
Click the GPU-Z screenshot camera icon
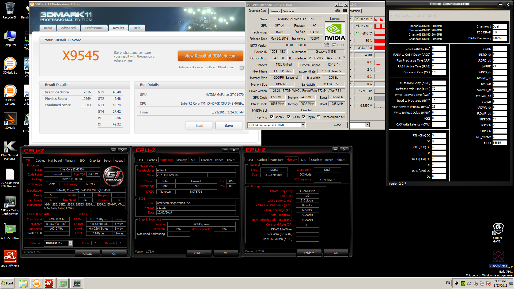click(338, 11)
